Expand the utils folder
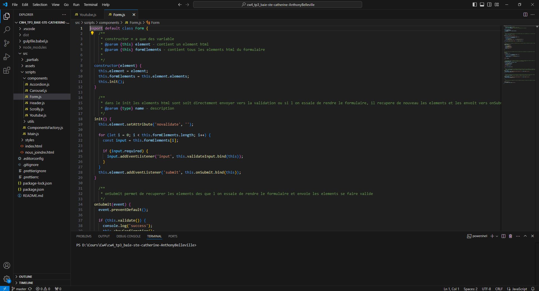The width and height of the screenshot is (539, 291). (42, 121)
